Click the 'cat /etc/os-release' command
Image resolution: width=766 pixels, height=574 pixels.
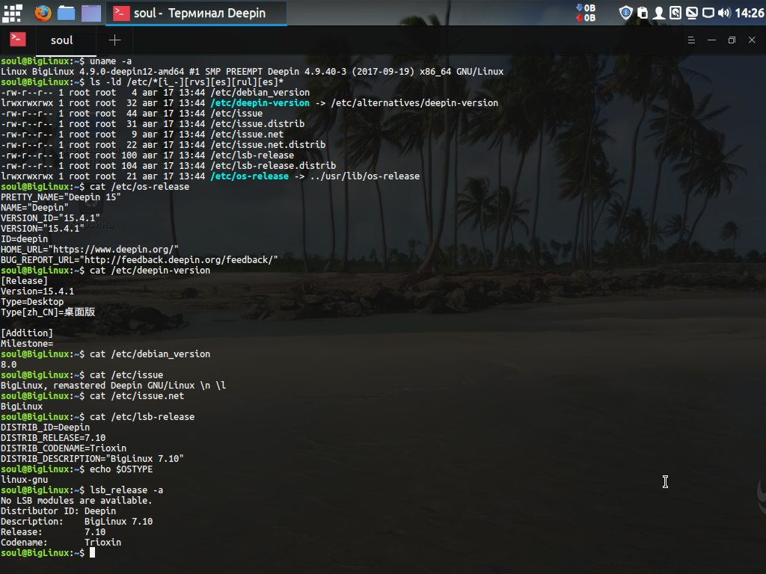pos(140,187)
